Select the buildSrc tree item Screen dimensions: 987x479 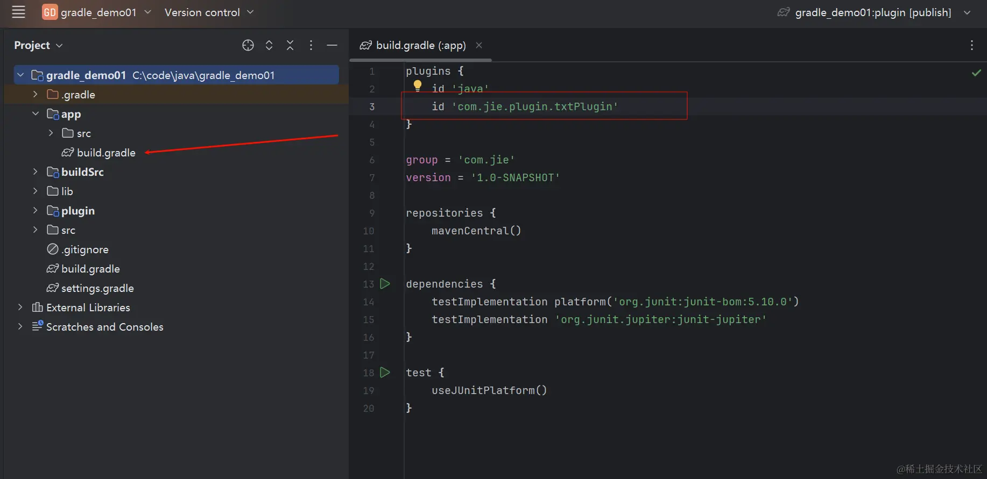[75, 172]
